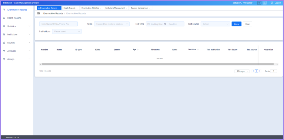
Task: Select page 1 in pagination
Action: click(257, 71)
